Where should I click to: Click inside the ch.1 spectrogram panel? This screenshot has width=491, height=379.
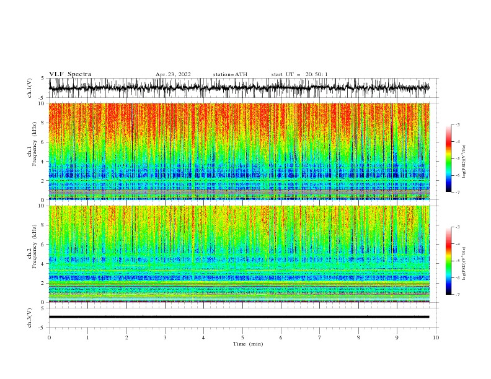pos(239,151)
